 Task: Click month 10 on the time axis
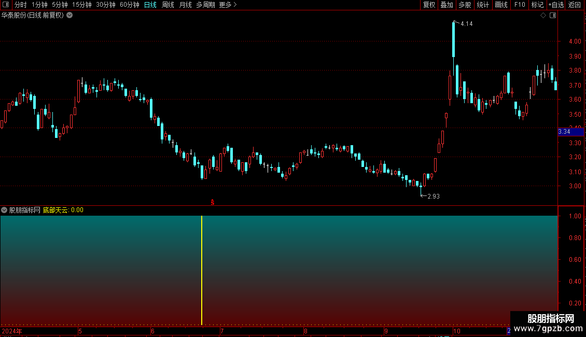tap(457, 331)
